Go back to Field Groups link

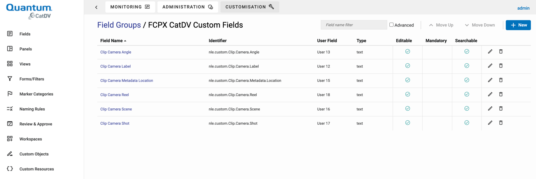pos(119,25)
